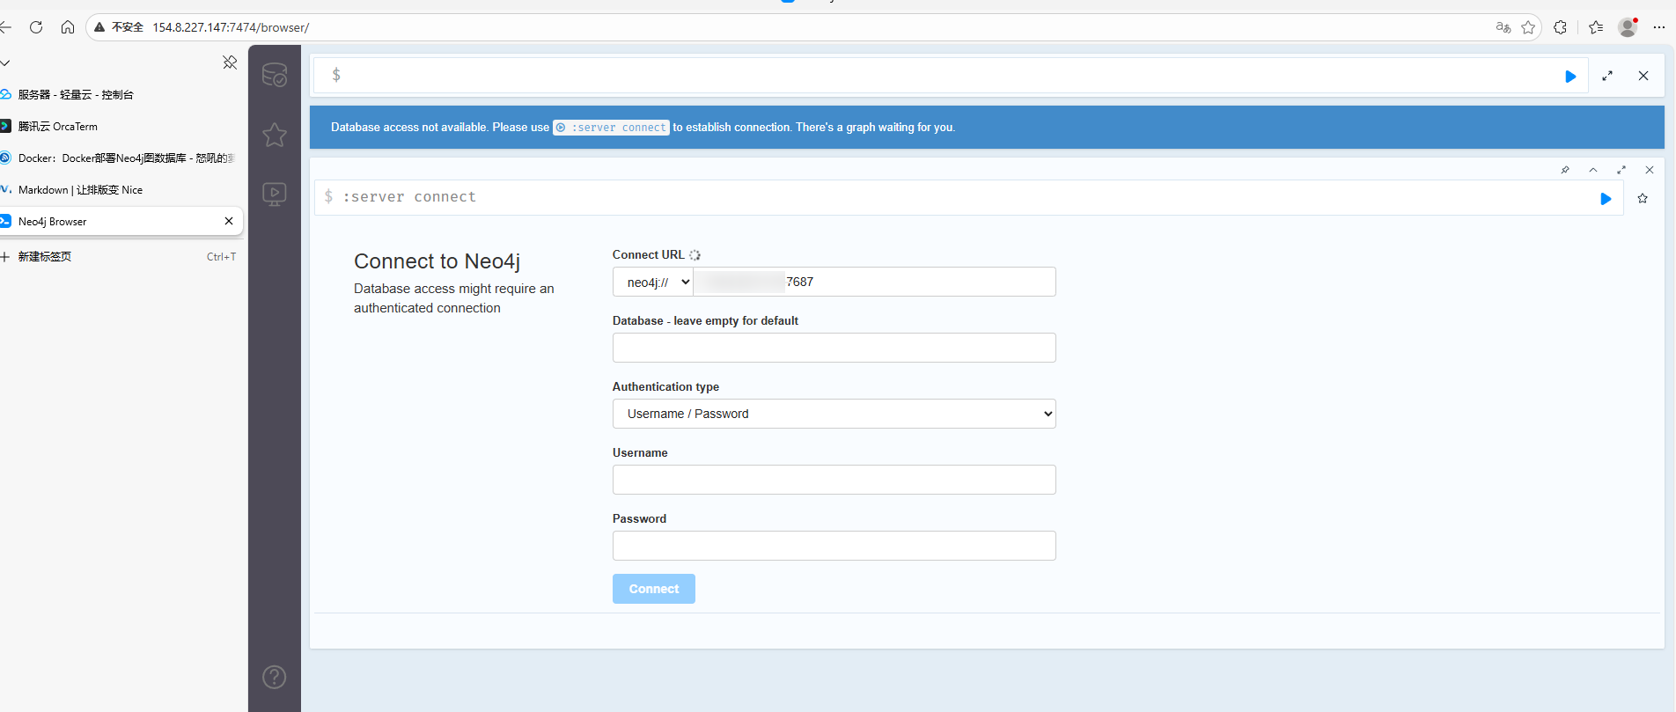Click the top Cypher editor input
Screen dimensions: 1676x712
[951, 76]
